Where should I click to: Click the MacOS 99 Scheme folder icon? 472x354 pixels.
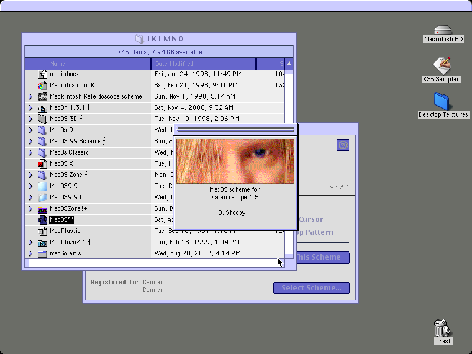point(42,141)
